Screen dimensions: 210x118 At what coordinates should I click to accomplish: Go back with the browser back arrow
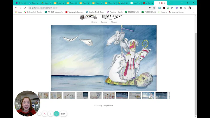pos(16,8)
